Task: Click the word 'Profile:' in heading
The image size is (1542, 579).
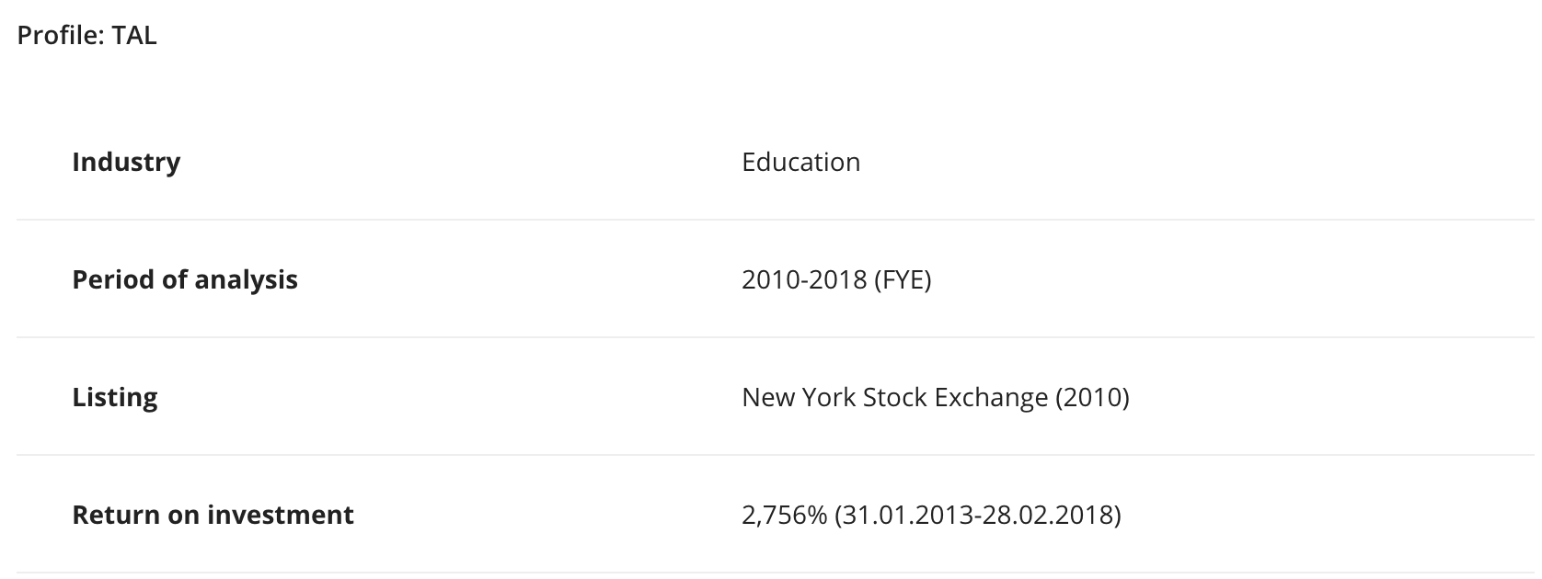Action: click(x=62, y=36)
